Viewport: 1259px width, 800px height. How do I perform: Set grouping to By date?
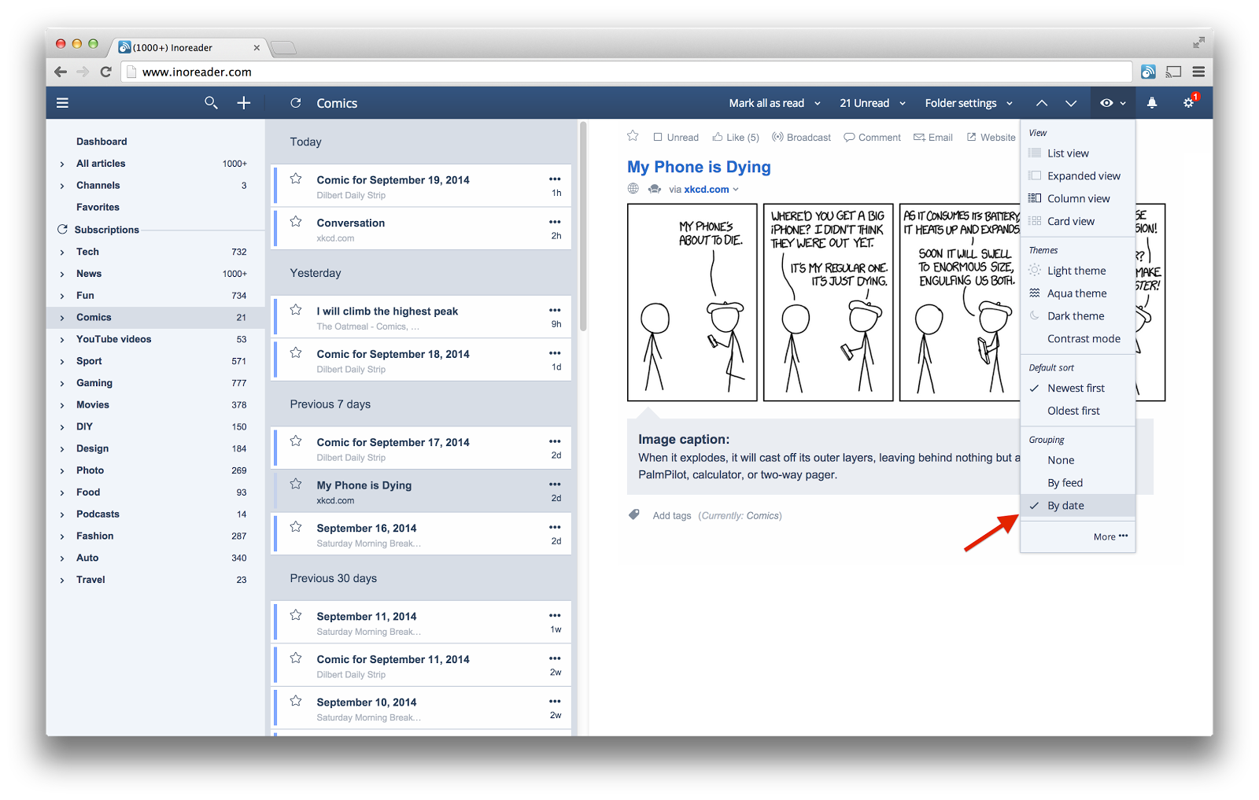click(x=1077, y=506)
